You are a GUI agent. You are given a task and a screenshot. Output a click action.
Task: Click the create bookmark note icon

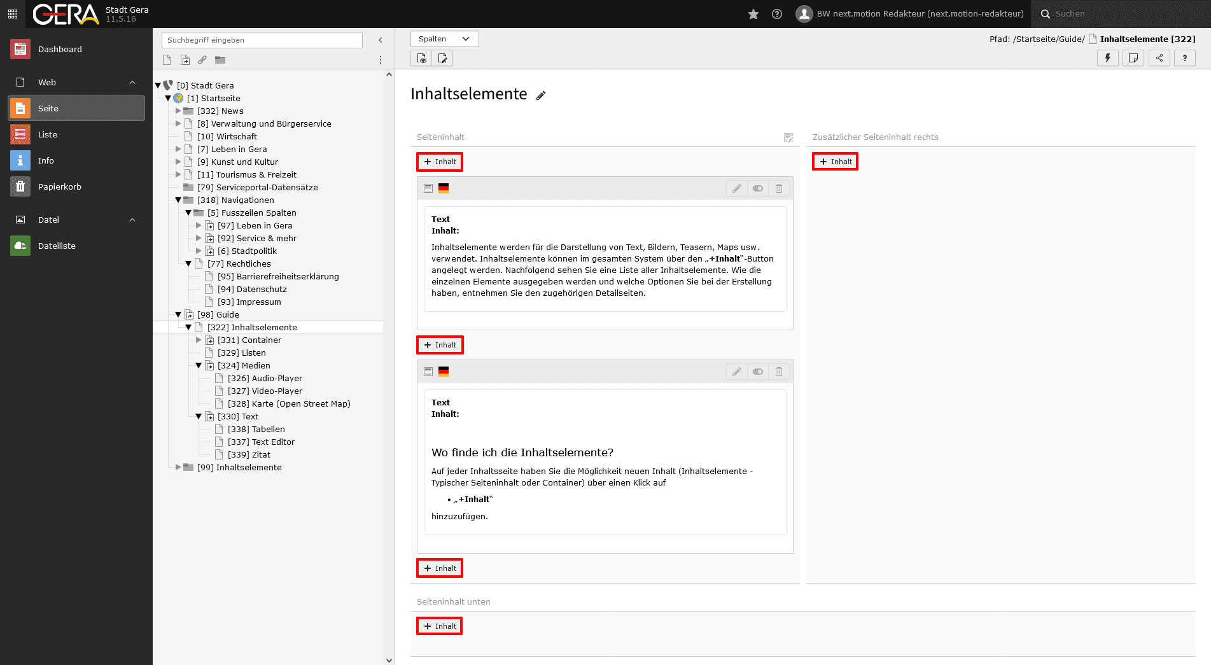tap(1133, 58)
